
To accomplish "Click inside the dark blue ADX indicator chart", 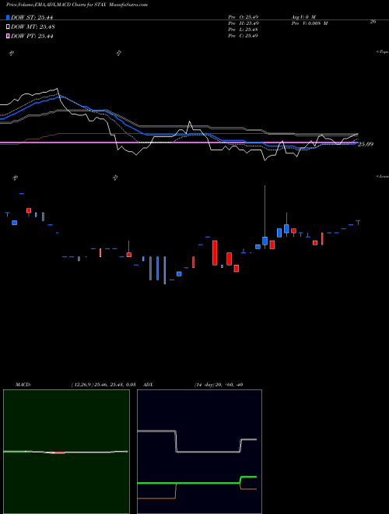I will (x=199, y=452).
